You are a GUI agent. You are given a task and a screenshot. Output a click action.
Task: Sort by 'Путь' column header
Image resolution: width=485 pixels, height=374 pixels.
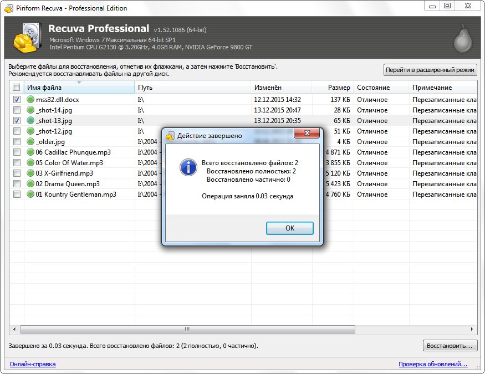point(193,88)
